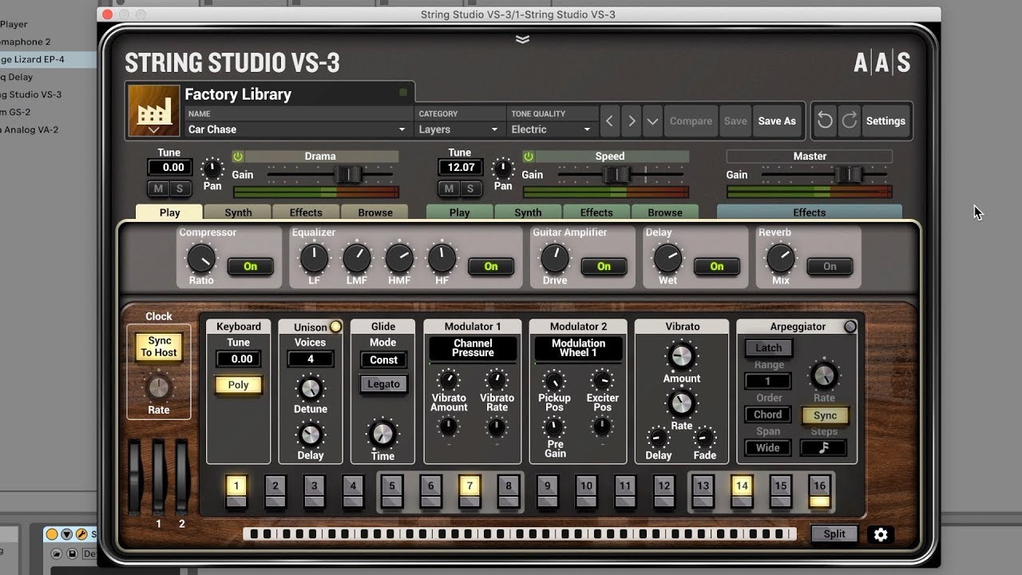Open the Settings button

pyautogui.click(x=885, y=121)
